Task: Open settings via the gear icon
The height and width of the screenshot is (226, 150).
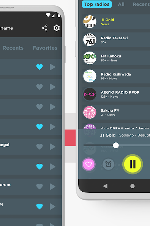Action: pos(57,28)
